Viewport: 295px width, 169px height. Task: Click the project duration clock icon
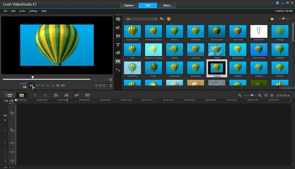tap(272, 95)
